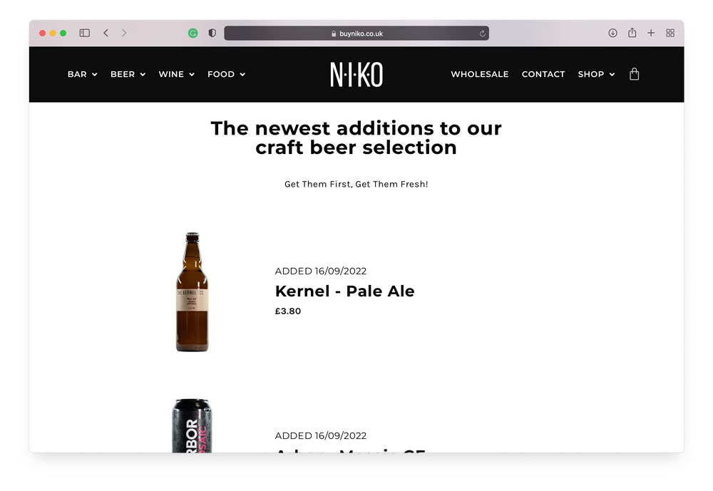Expand the BEER dropdown menu
The height and width of the screenshot is (491, 713).
[x=128, y=74]
